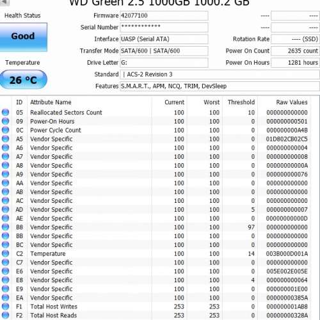Click the 26 °C temperature button
This screenshot has width=320, height=320.
pyautogui.click(x=23, y=79)
